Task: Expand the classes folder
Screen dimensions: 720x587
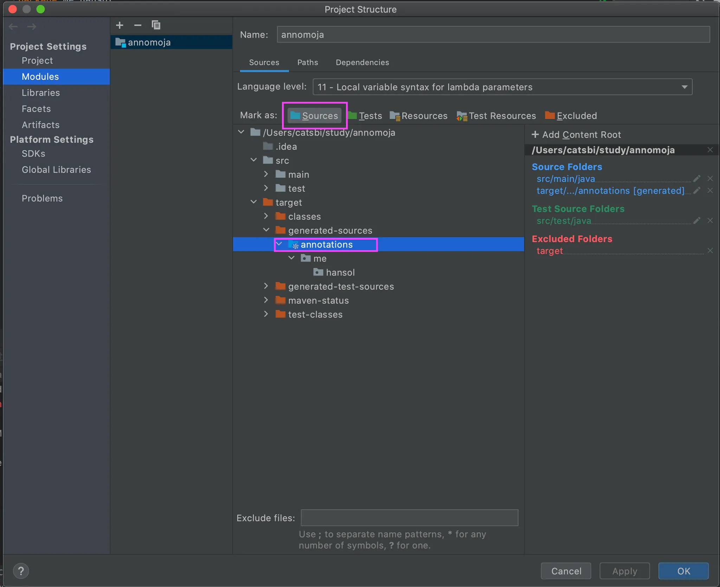Action: (x=266, y=216)
